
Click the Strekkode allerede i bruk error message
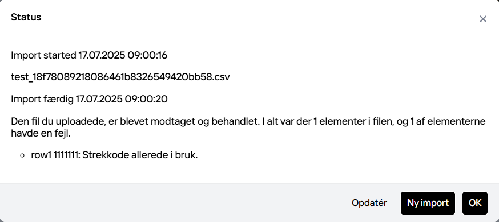(x=140, y=155)
